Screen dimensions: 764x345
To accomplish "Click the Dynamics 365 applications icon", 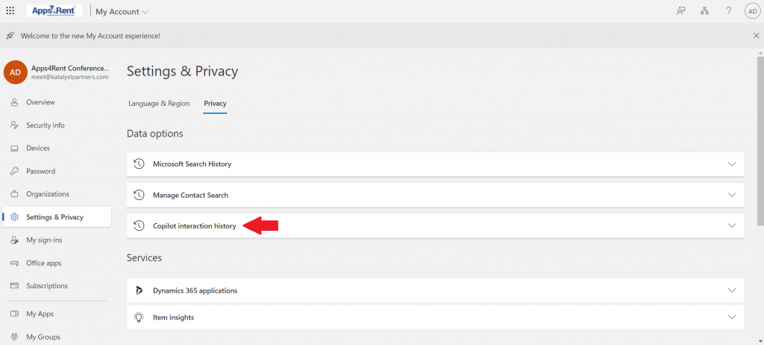I will [139, 290].
